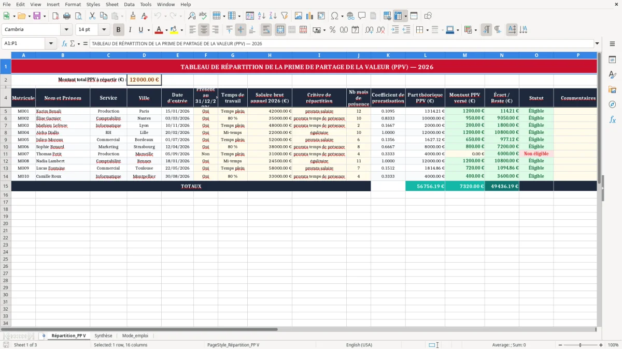Select row header 15
The image size is (622, 349).
6,186
